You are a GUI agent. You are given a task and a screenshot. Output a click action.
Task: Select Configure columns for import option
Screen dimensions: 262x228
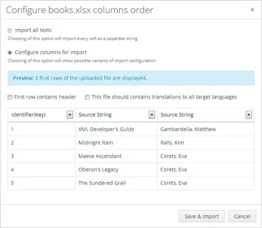pos(10,52)
